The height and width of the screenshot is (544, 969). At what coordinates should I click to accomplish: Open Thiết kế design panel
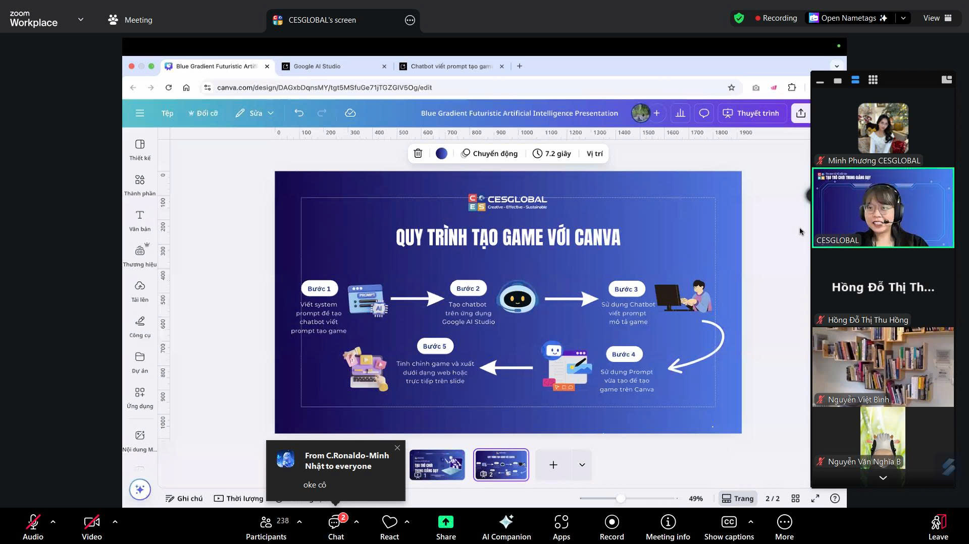[x=140, y=150]
